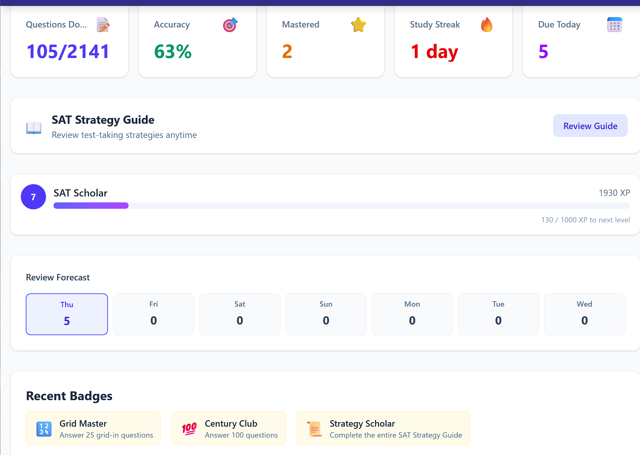The width and height of the screenshot is (640, 455).
Task: Click the SAT Strategy Guide heading
Action: (x=103, y=120)
